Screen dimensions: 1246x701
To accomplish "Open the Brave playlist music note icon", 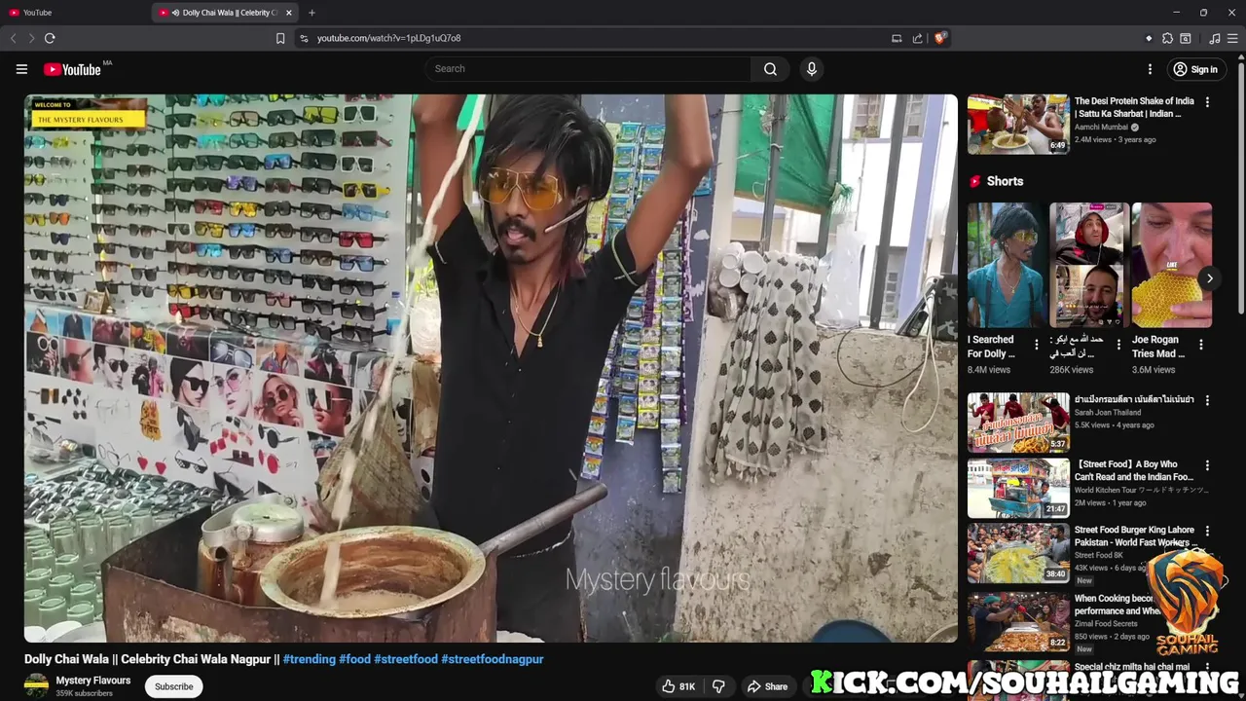I will pyautogui.click(x=1214, y=38).
